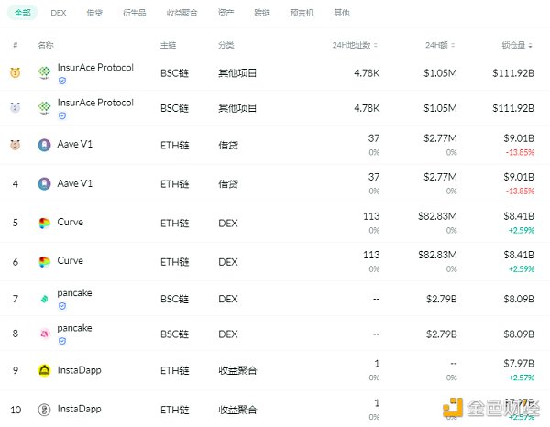550x427 pixels.
Task: Open Curve in rank 6 row
Action: [71, 260]
